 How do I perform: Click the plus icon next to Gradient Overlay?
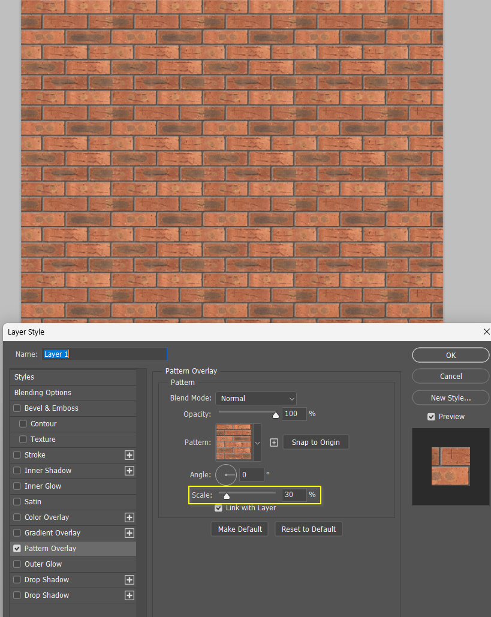[129, 532]
